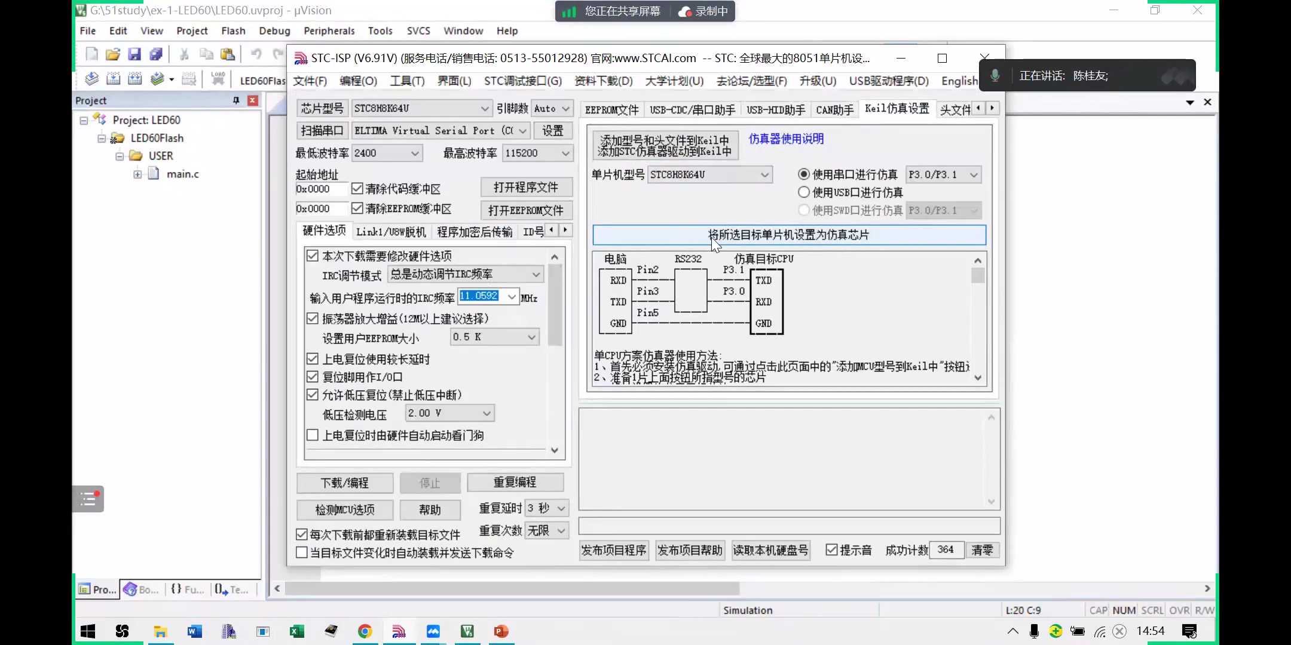Image resolution: width=1291 pixels, height=645 pixels.
Task: Click the 起始地址 0x0000 code address field
Action: pyautogui.click(x=321, y=189)
